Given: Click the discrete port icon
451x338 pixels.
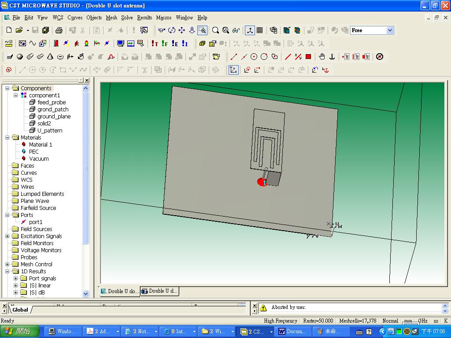Looking at the screenshot, I should coord(66,44).
